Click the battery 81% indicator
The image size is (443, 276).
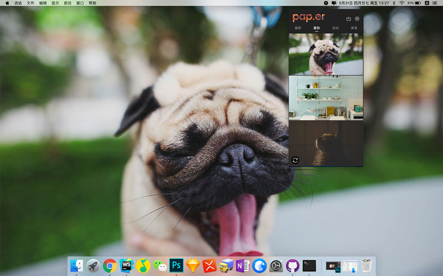(414, 3)
